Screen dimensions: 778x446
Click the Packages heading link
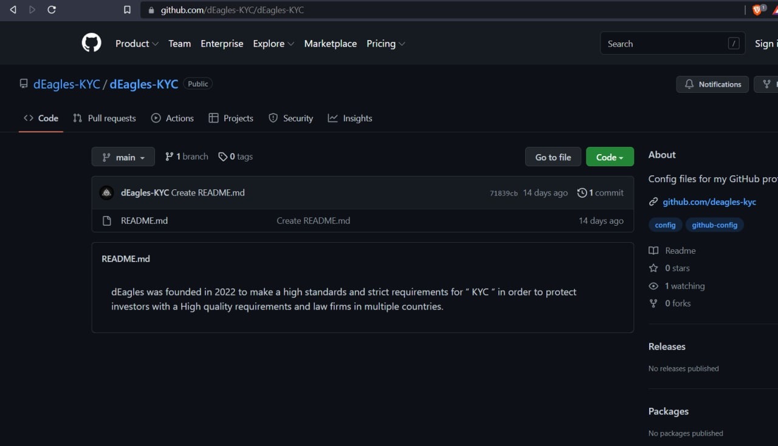(x=669, y=411)
